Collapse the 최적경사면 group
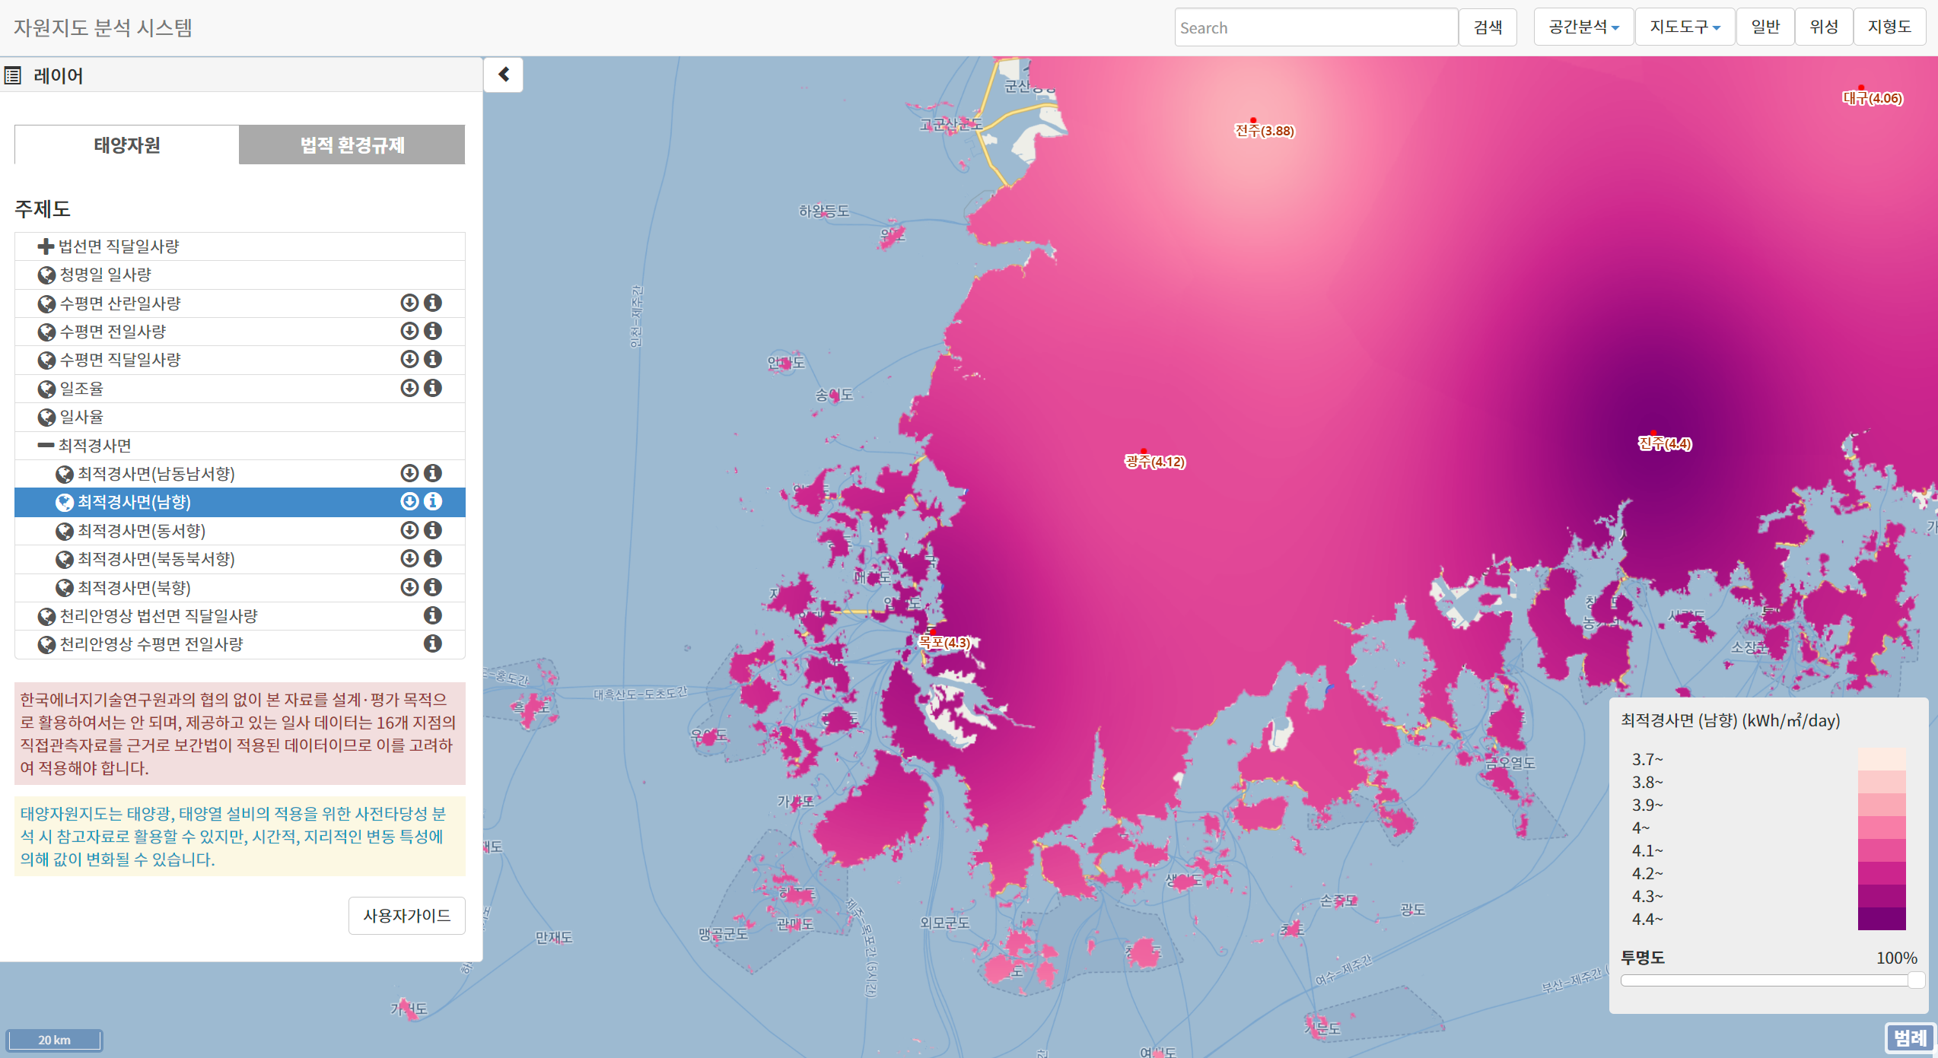The height and width of the screenshot is (1058, 1938). click(x=46, y=445)
